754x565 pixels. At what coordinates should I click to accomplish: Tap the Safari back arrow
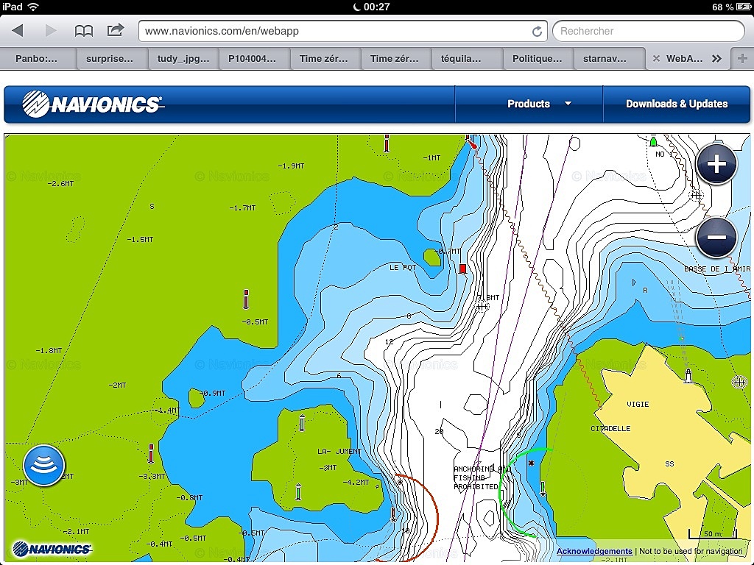pyautogui.click(x=18, y=31)
